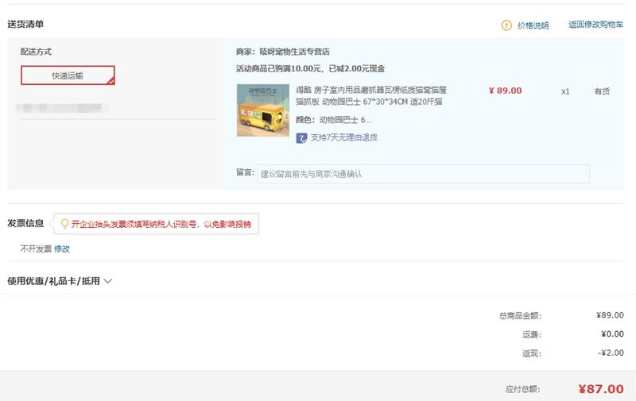This screenshot has width=636, height=401.
Task: Click the blurred delivery address line
Action: click(x=62, y=108)
